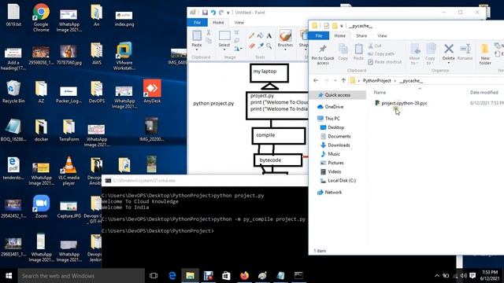This screenshot has width=504, height=283.
Task: Select the Recycle Bin icon
Action: click(x=13, y=91)
